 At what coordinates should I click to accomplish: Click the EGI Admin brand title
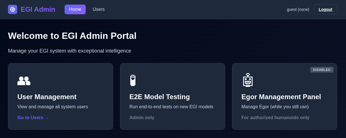pos(38,9)
